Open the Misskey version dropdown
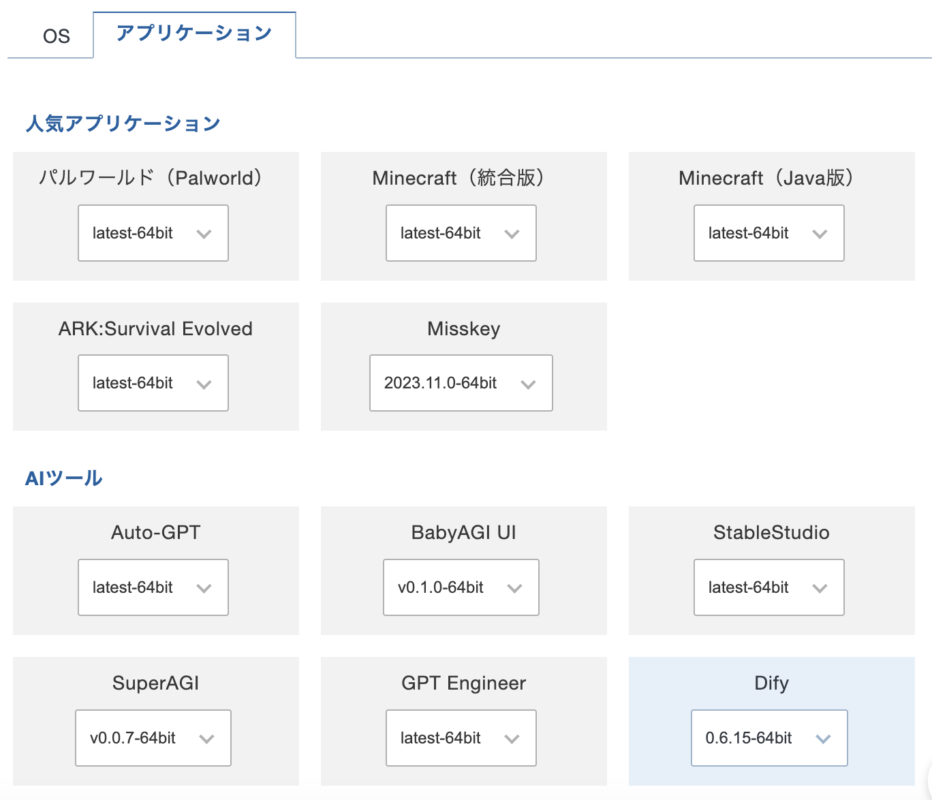Screen dimensions: 932x800 pos(461,383)
